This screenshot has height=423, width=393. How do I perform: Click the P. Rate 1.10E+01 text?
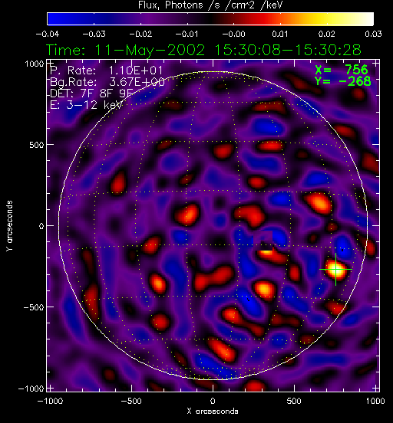click(106, 70)
